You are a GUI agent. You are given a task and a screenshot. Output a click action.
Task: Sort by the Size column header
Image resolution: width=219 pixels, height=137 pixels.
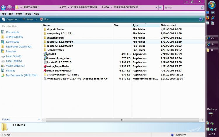click(x=122, y=25)
